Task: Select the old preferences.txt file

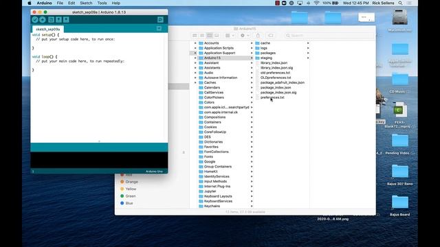Action: 275,73
